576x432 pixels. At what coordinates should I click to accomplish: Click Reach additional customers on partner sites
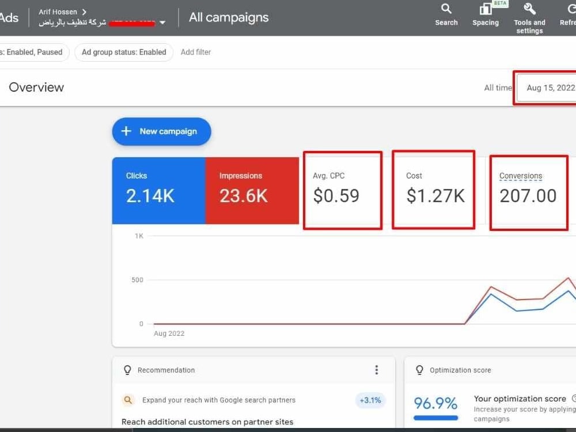[207, 422]
